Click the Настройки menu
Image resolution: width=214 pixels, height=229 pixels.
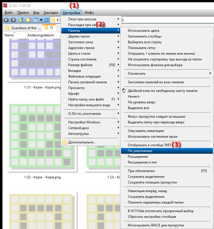tap(72, 13)
